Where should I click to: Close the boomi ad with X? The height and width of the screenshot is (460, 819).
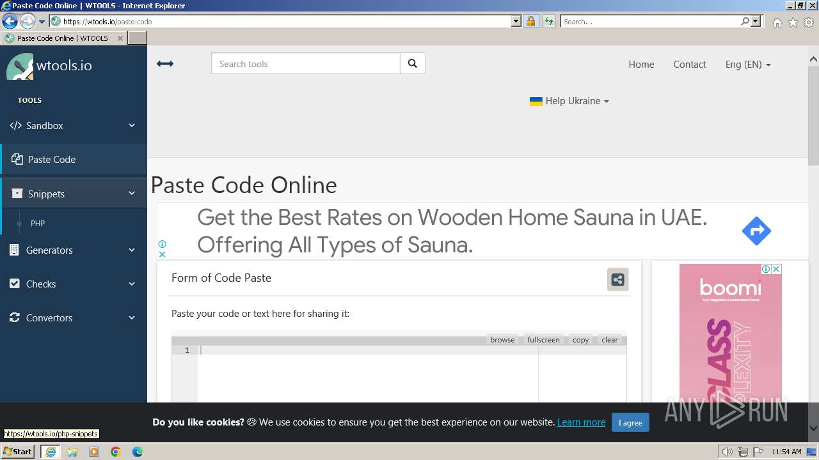(776, 269)
